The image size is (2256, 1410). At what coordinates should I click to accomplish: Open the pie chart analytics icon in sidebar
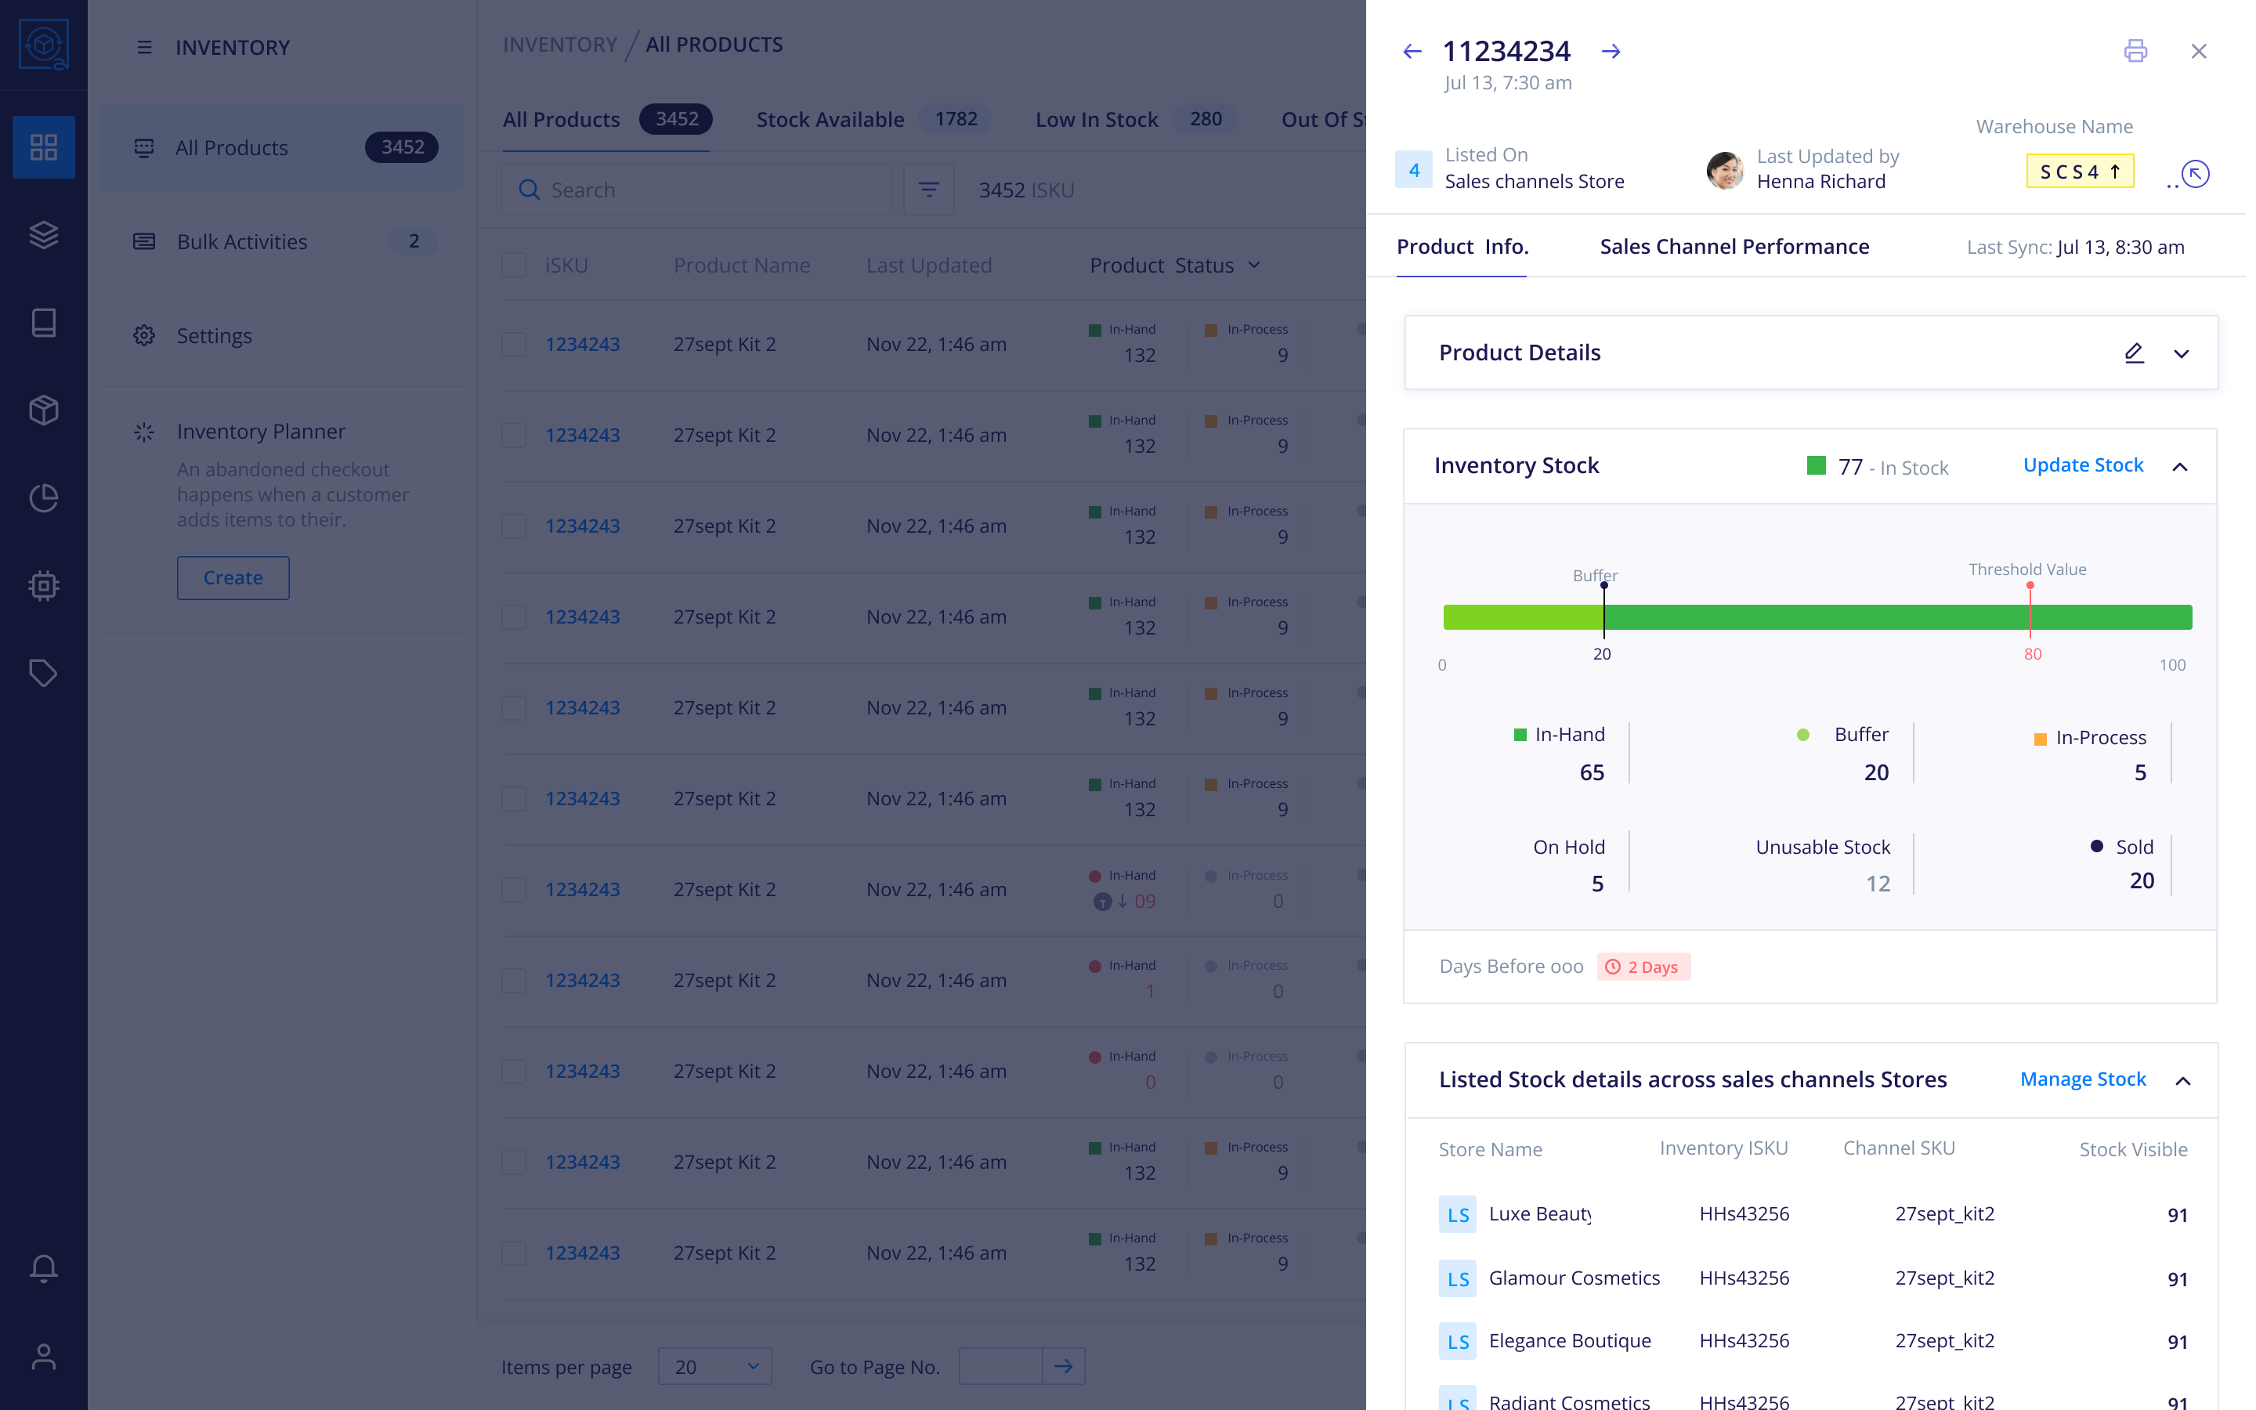pyautogui.click(x=43, y=498)
